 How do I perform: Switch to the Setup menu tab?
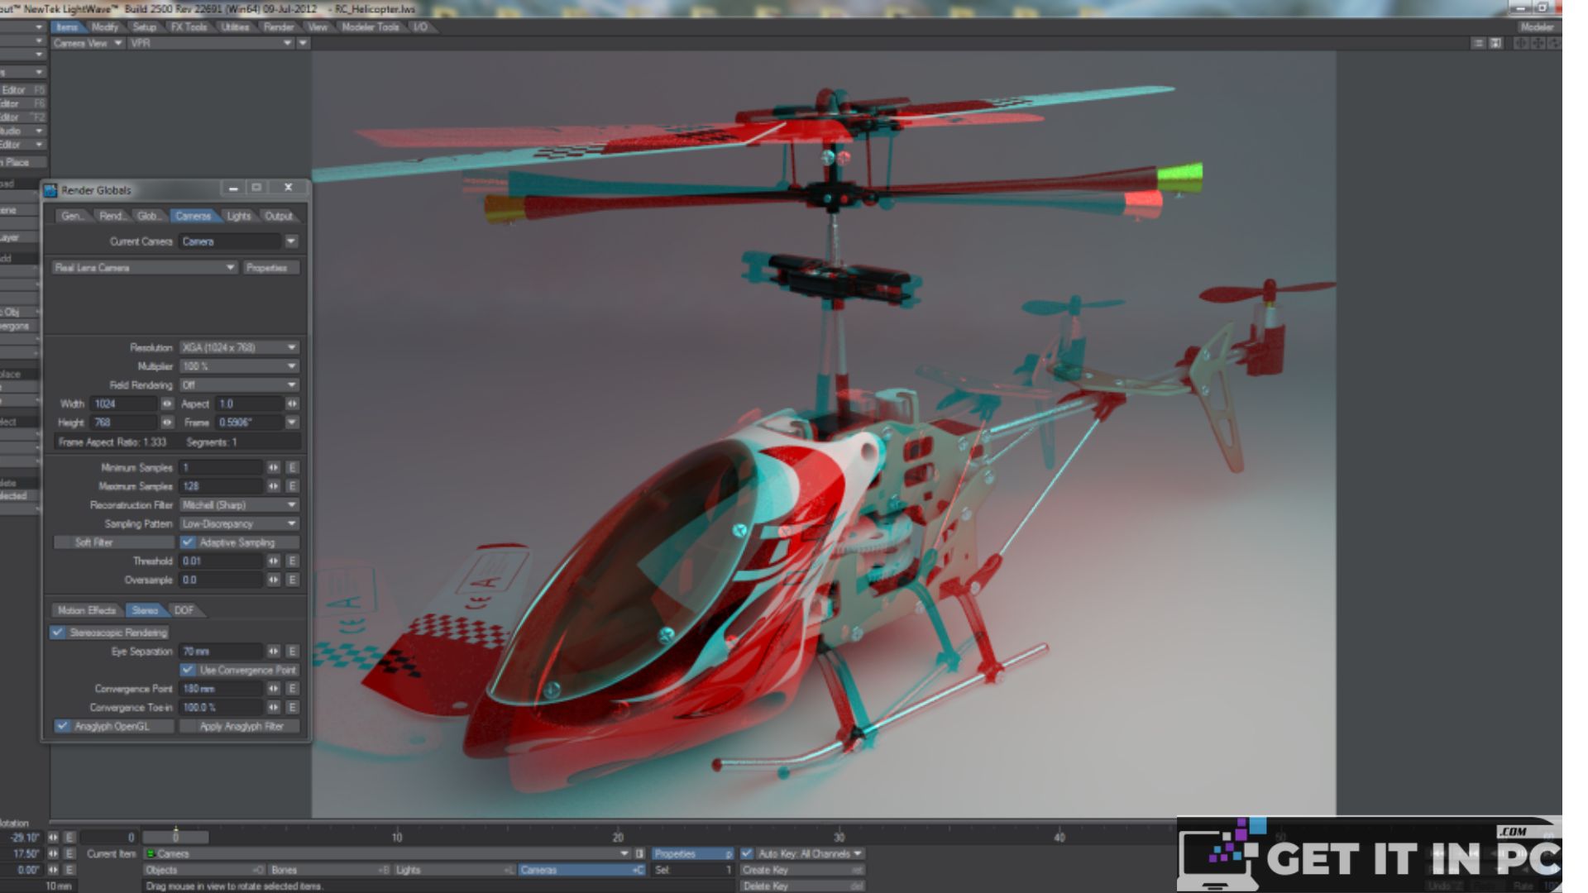pos(144,26)
